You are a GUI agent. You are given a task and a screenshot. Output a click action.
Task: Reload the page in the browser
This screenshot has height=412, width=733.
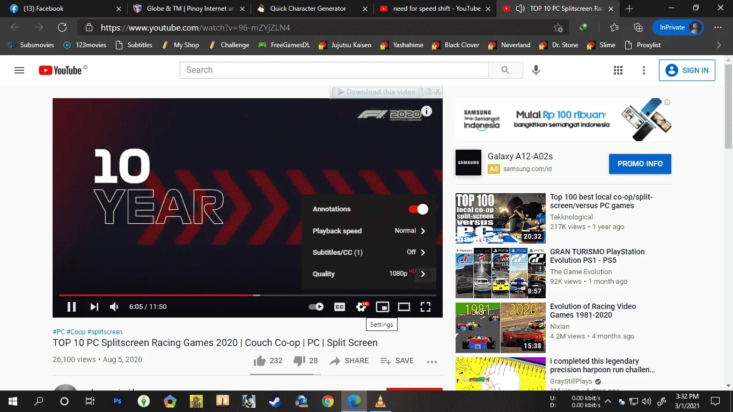[62, 27]
